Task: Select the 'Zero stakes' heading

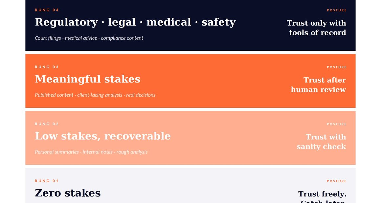Action: pyautogui.click(x=68, y=193)
